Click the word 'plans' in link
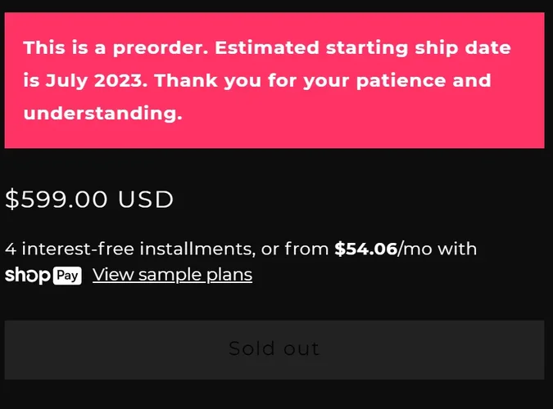 [229, 275]
